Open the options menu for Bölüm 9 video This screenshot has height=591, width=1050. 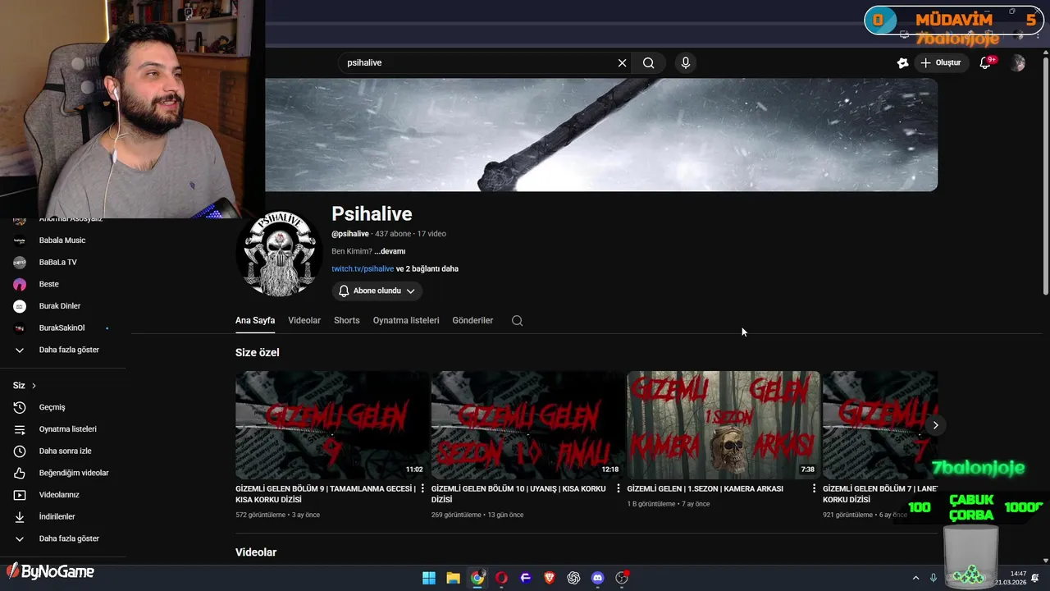point(422,488)
